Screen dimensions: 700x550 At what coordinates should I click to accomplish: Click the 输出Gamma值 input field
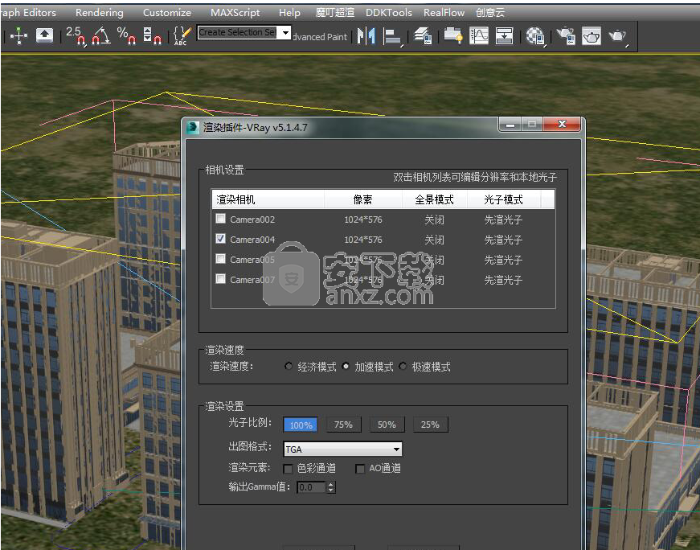(x=311, y=487)
